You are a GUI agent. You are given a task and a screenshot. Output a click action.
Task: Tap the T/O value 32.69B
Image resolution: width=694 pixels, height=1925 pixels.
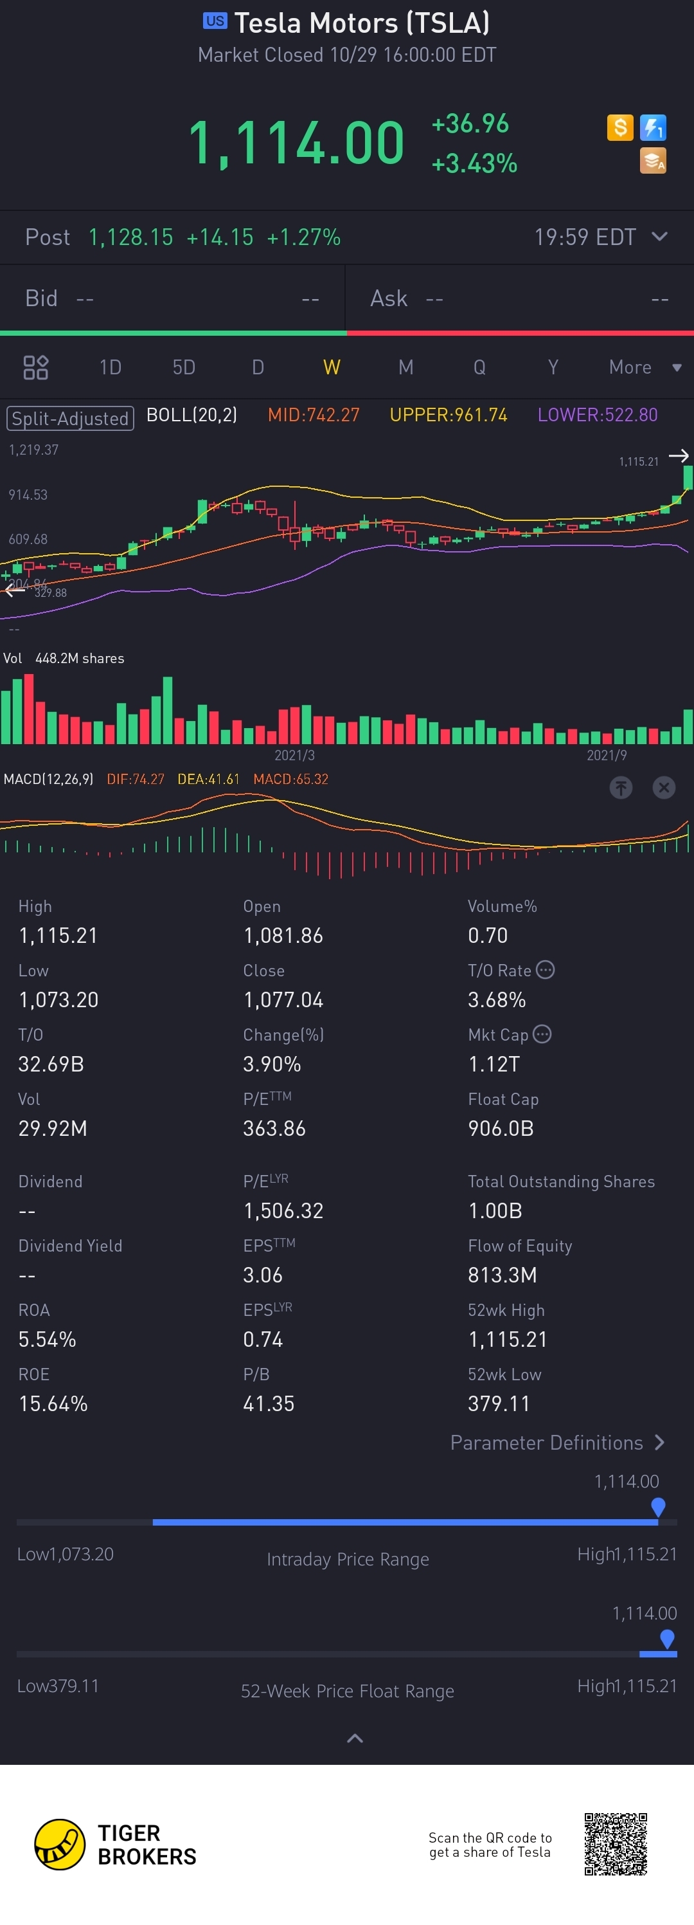click(x=51, y=1064)
